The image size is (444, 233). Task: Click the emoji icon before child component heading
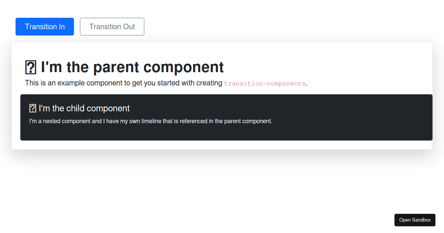33,108
